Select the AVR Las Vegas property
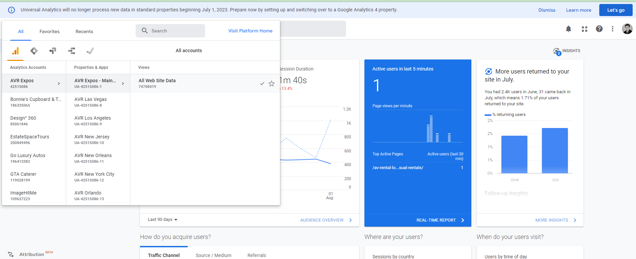Image resolution: width=636 pixels, height=259 pixels. click(x=98, y=102)
